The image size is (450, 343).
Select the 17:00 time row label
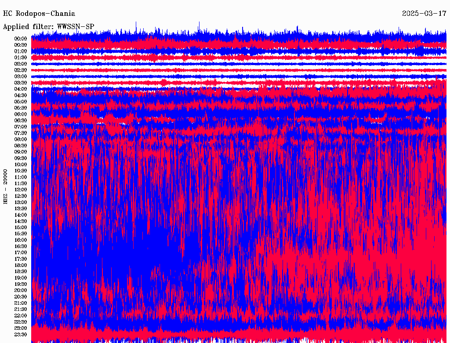(x=21, y=253)
